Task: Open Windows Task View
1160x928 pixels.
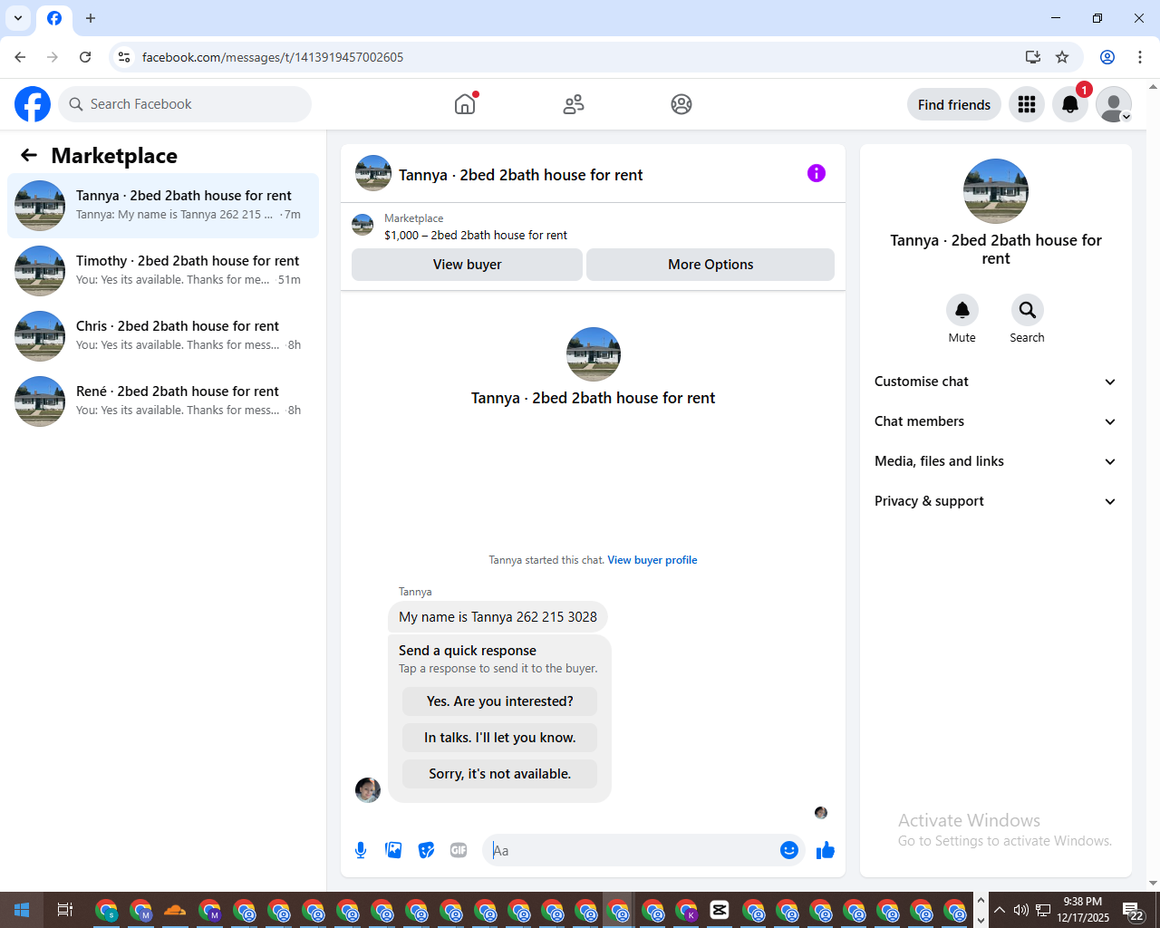Action: (x=64, y=910)
